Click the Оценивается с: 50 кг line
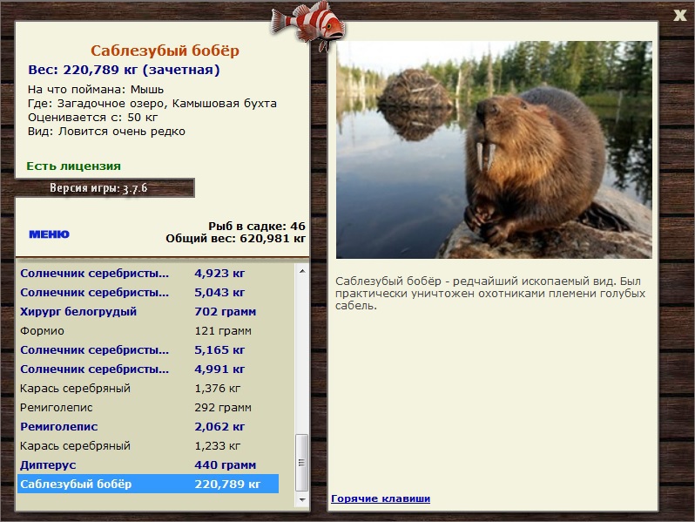This screenshot has height=522, width=695. [x=92, y=118]
